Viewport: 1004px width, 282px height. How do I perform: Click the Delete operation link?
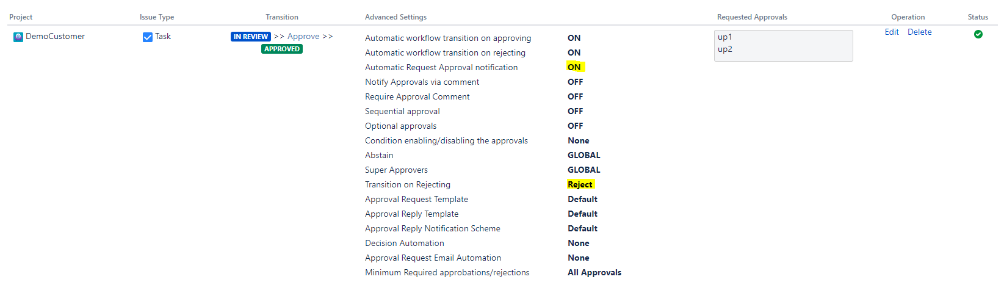tap(920, 32)
